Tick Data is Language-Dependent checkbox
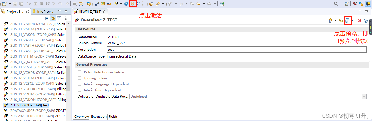372x121 pixels. (80, 84)
